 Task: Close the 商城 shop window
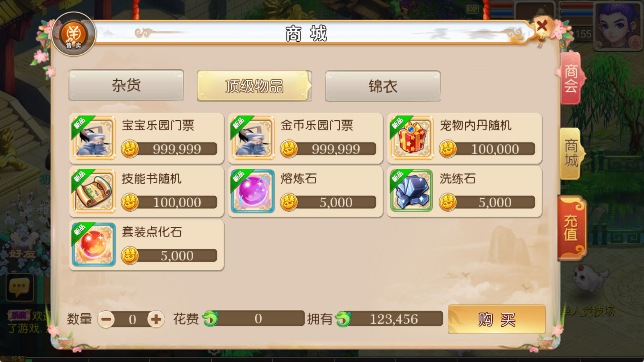(542, 27)
